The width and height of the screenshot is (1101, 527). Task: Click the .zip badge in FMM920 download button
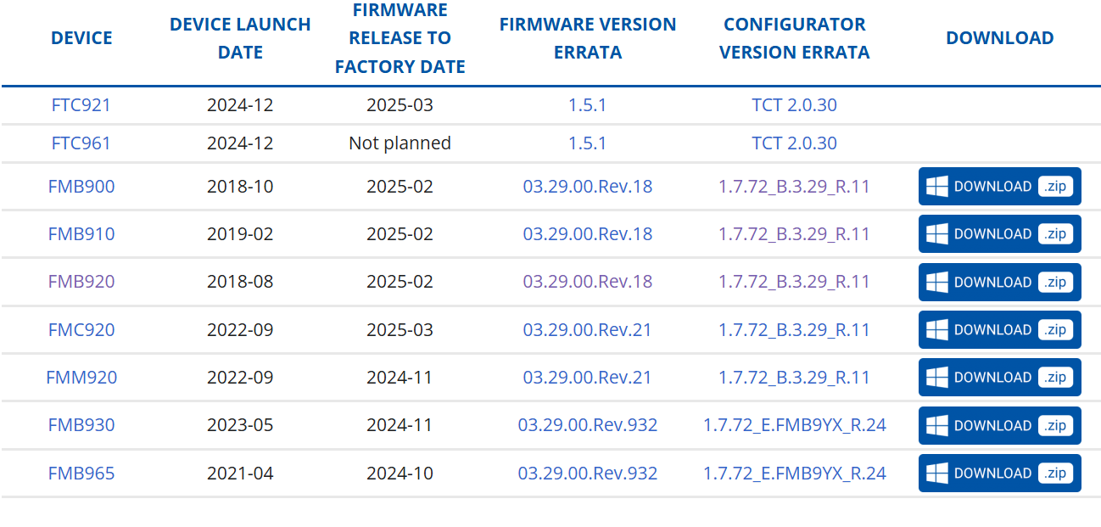click(x=1056, y=378)
